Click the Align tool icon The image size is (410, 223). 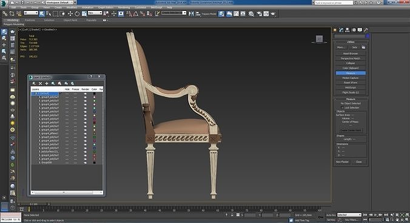click(198, 13)
